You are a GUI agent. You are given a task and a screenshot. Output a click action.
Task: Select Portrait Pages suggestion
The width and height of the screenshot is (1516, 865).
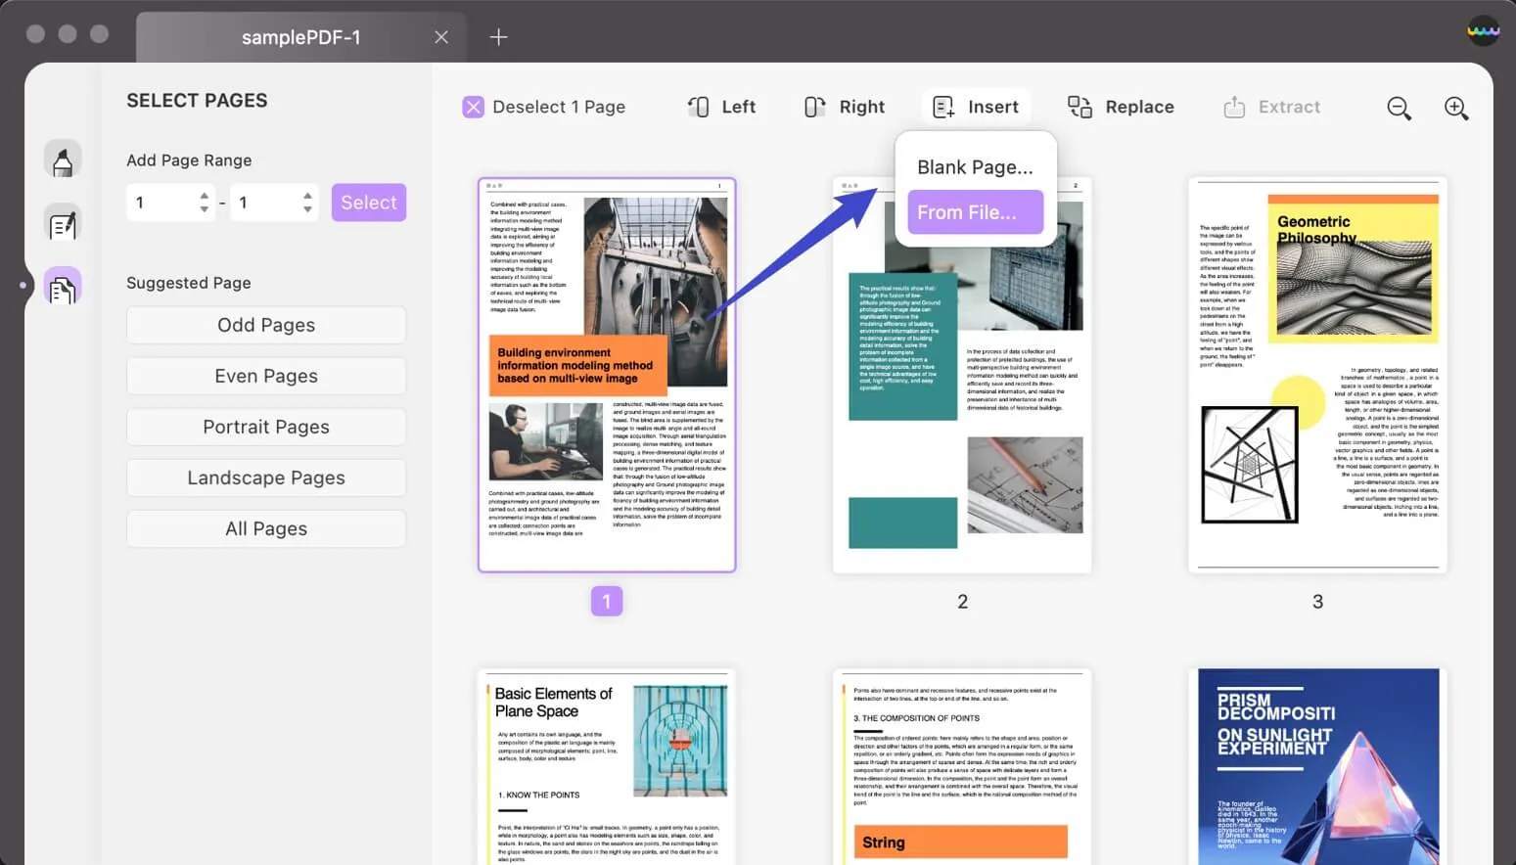tap(266, 427)
